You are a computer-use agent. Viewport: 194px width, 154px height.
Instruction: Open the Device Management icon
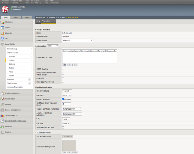[2, 110]
